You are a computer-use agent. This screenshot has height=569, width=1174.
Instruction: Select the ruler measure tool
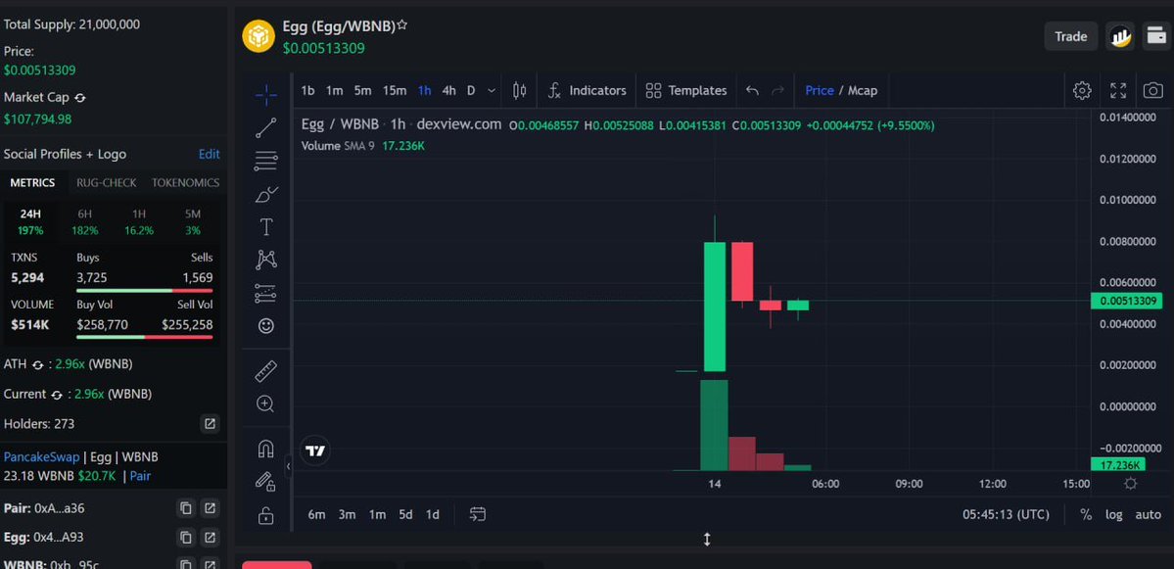[x=265, y=370]
